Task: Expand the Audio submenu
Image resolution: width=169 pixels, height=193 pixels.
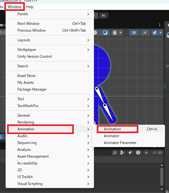Action: (50, 136)
